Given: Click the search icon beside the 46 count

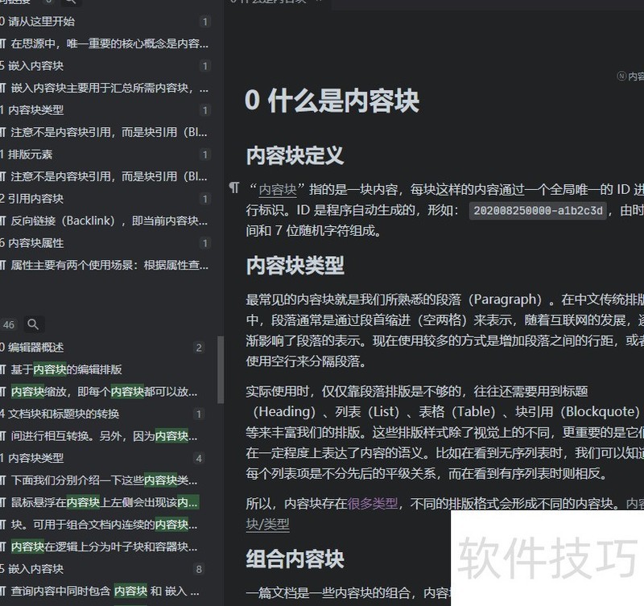Looking at the screenshot, I should click(33, 324).
